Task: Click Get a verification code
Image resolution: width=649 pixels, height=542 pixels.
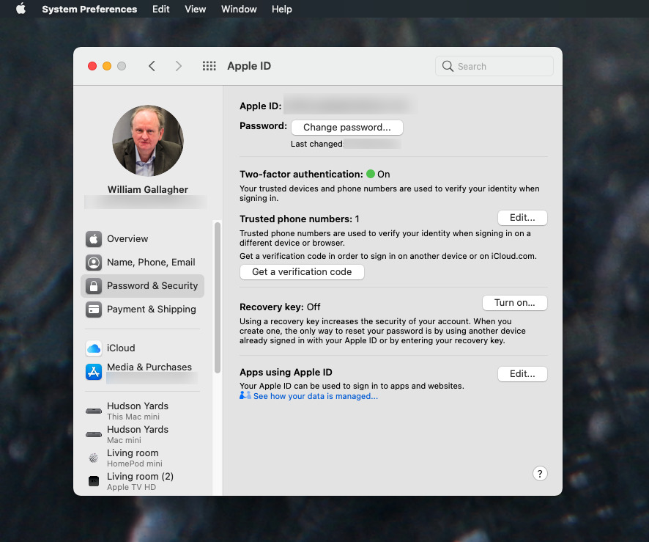Action: 302,271
